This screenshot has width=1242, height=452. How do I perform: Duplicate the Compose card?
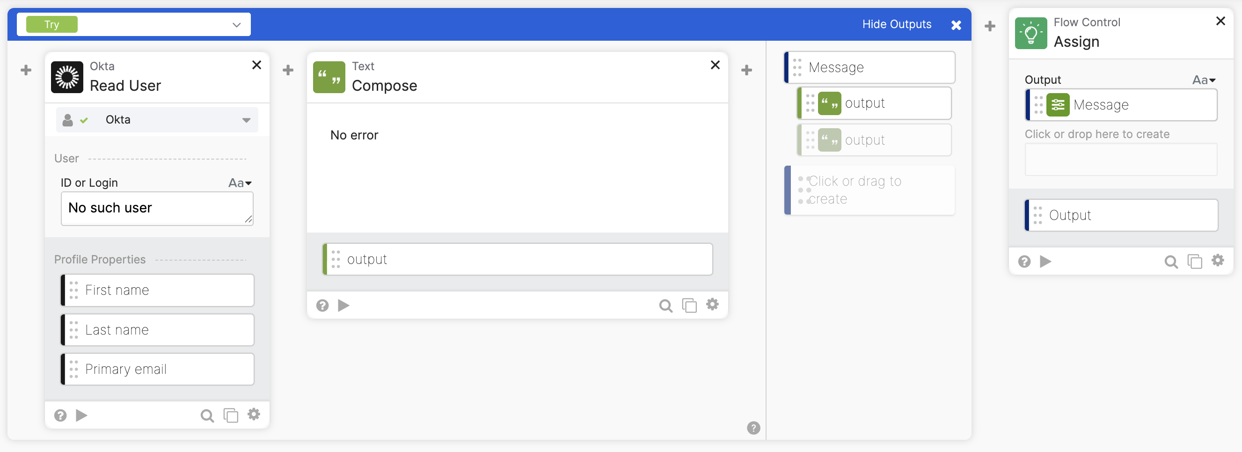[689, 305]
